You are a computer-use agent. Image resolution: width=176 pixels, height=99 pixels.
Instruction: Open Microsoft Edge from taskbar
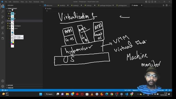click(x=107, y=94)
